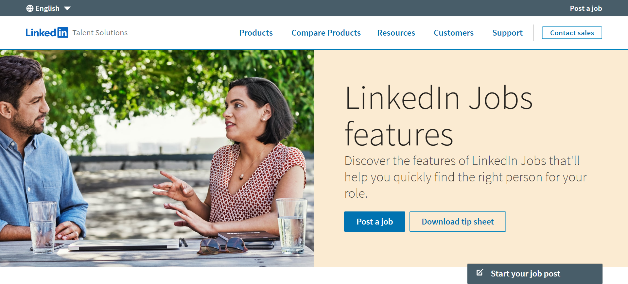Open the Products menu

point(256,33)
